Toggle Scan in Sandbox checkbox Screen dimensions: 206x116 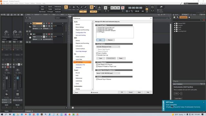(x=97, y=53)
